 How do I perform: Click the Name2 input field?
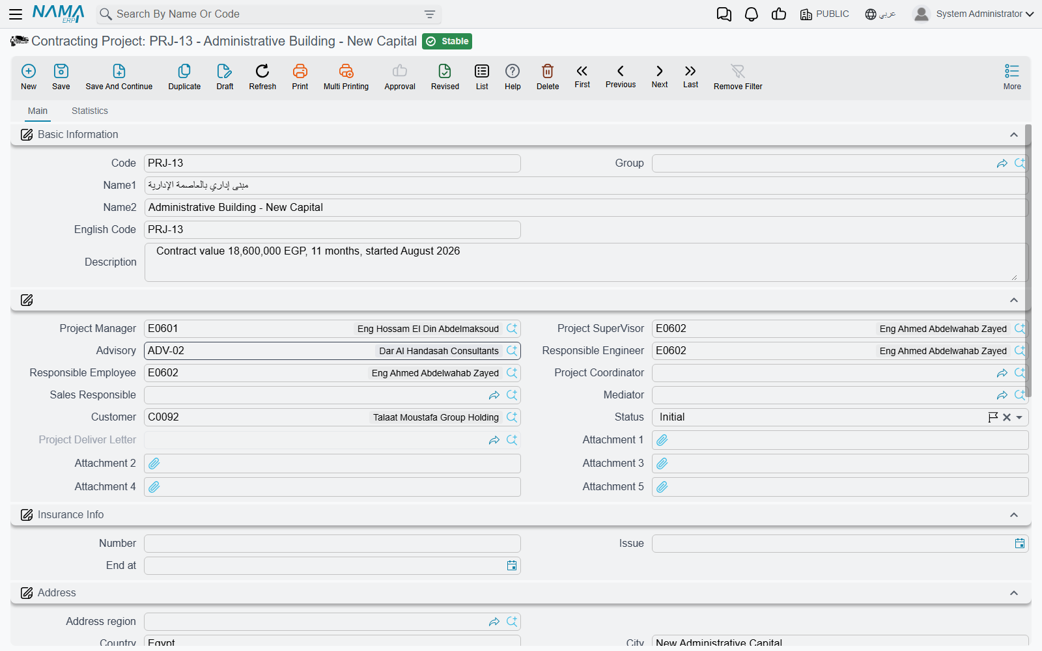coord(586,208)
